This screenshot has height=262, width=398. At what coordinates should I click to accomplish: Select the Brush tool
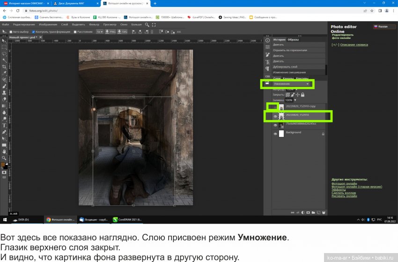click(x=4, y=86)
